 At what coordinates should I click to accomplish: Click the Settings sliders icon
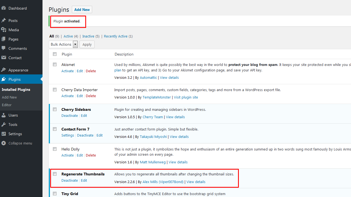pos(4,134)
